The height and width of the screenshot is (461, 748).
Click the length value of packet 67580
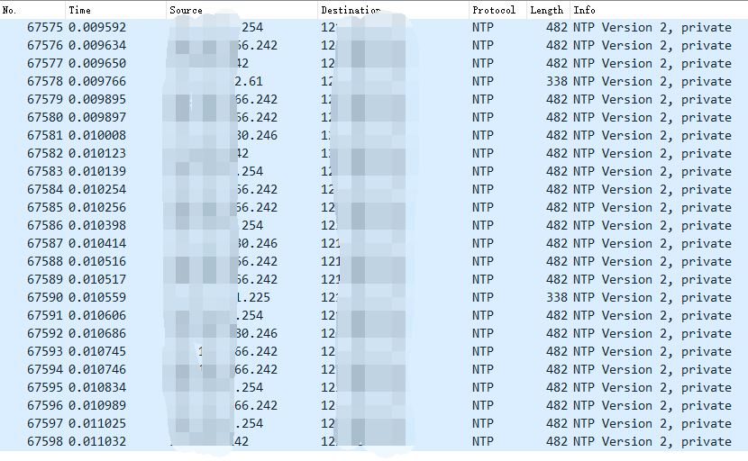coord(556,118)
